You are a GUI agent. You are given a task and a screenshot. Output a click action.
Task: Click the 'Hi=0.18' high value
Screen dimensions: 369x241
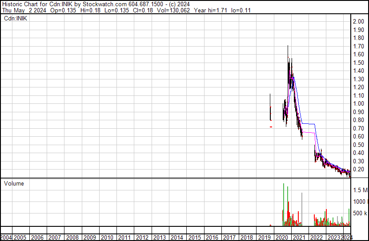coord(90,10)
